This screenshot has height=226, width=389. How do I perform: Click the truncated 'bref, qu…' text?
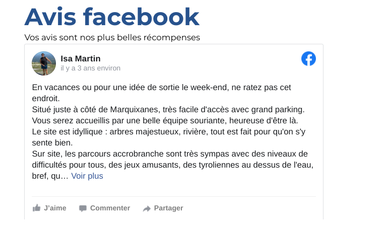pyautogui.click(x=50, y=176)
